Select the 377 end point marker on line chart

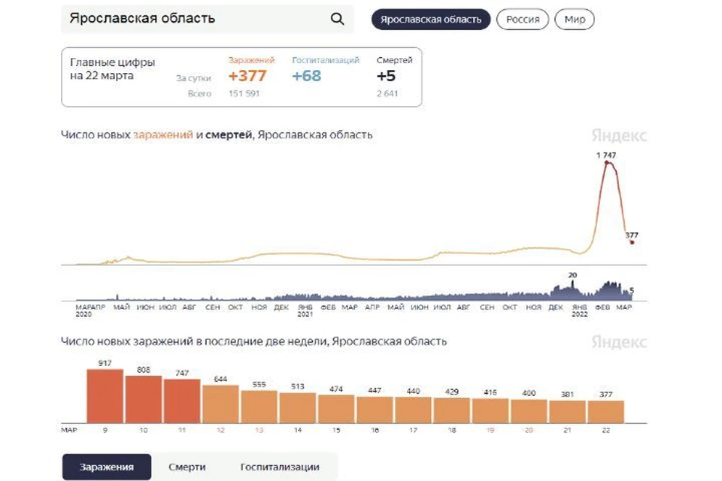(632, 242)
